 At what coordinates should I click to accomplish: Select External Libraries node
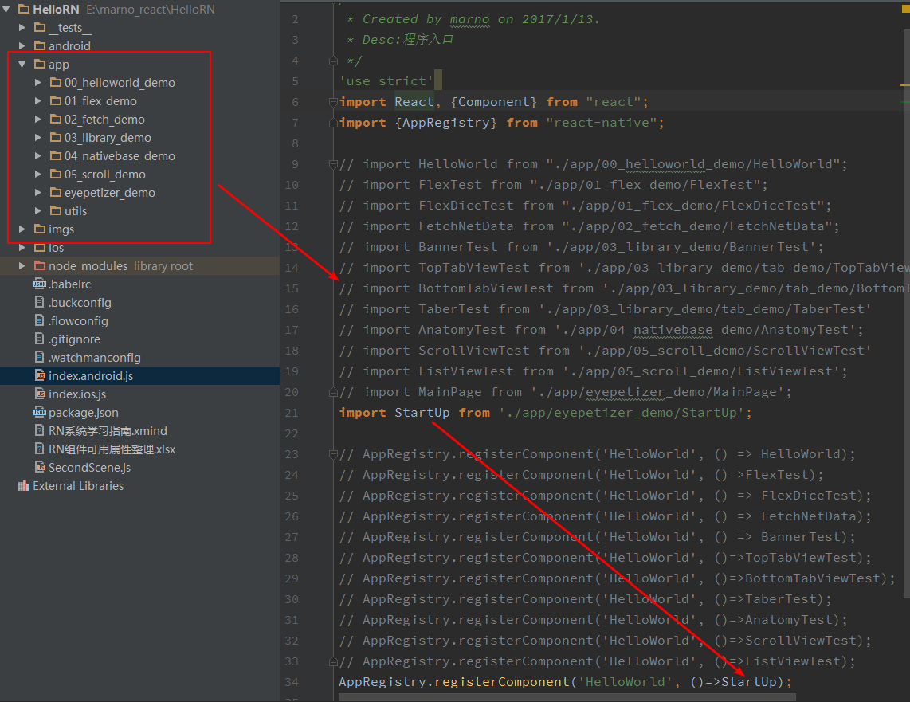click(x=78, y=486)
